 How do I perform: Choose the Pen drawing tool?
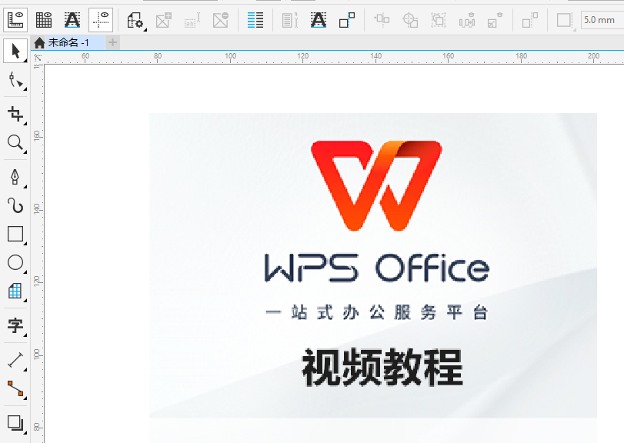pos(15,175)
